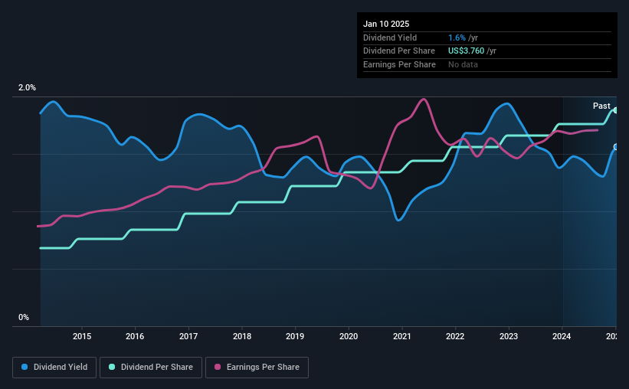
Task: Click the US$3.760 dividend per share value
Action: (x=466, y=51)
